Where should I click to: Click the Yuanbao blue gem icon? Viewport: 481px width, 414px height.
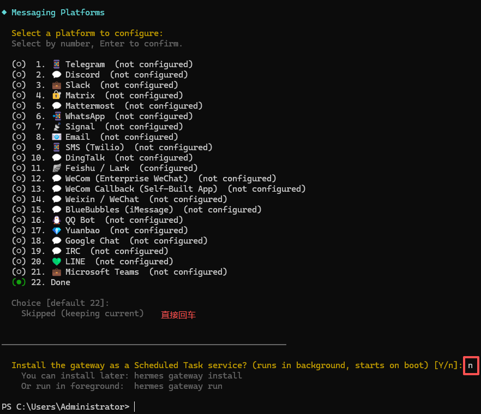(x=57, y=230)
